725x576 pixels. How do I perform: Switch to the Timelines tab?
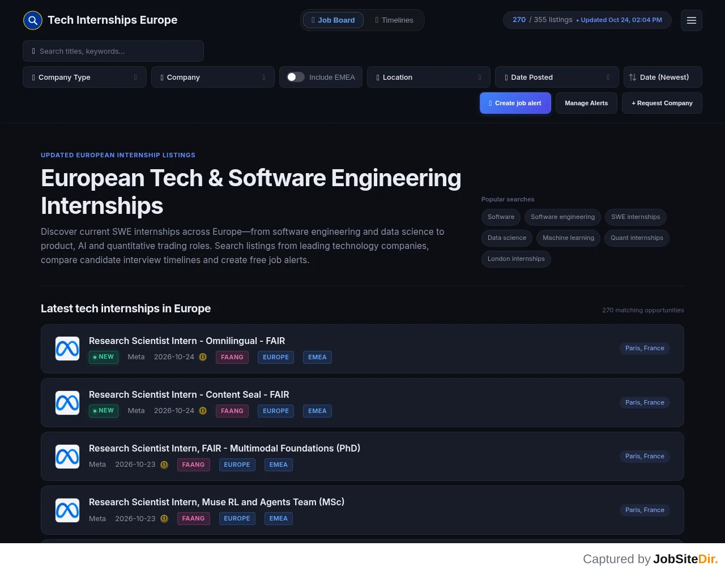[394, 20]
